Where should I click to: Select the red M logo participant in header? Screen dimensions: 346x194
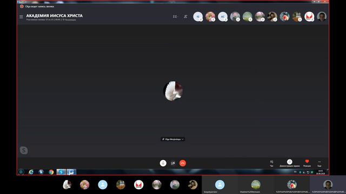pyautogui.click(x=309, y=17)
